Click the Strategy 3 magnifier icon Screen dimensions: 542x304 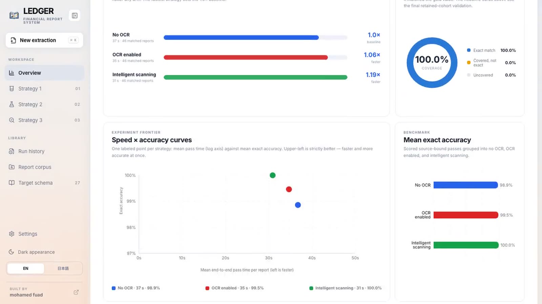pyautogui.click(x=12, y=120)
